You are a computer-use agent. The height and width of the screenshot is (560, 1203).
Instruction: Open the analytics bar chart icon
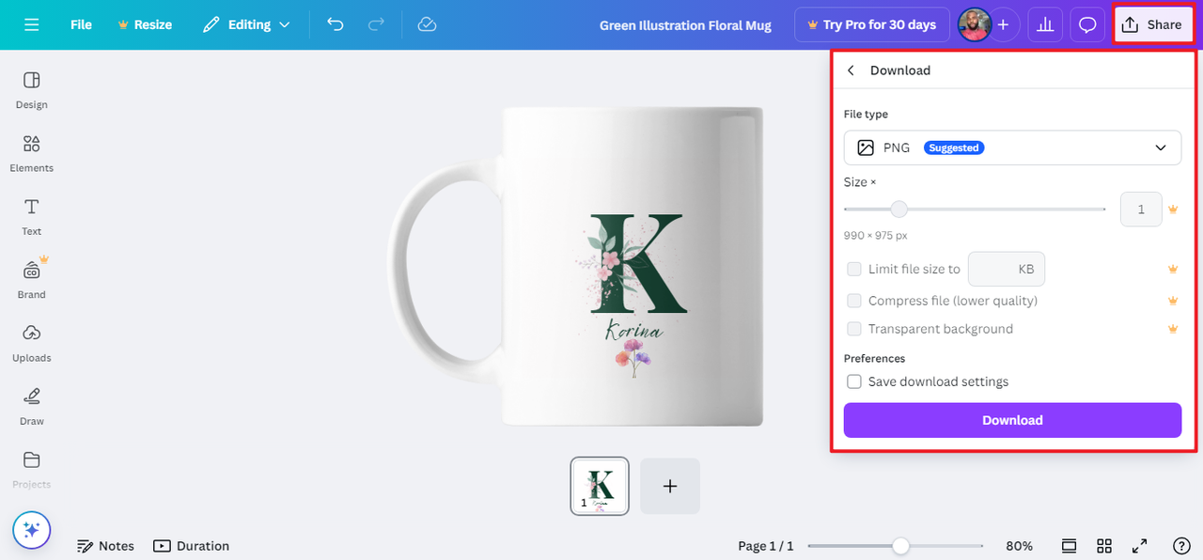tap(1044, 24)
